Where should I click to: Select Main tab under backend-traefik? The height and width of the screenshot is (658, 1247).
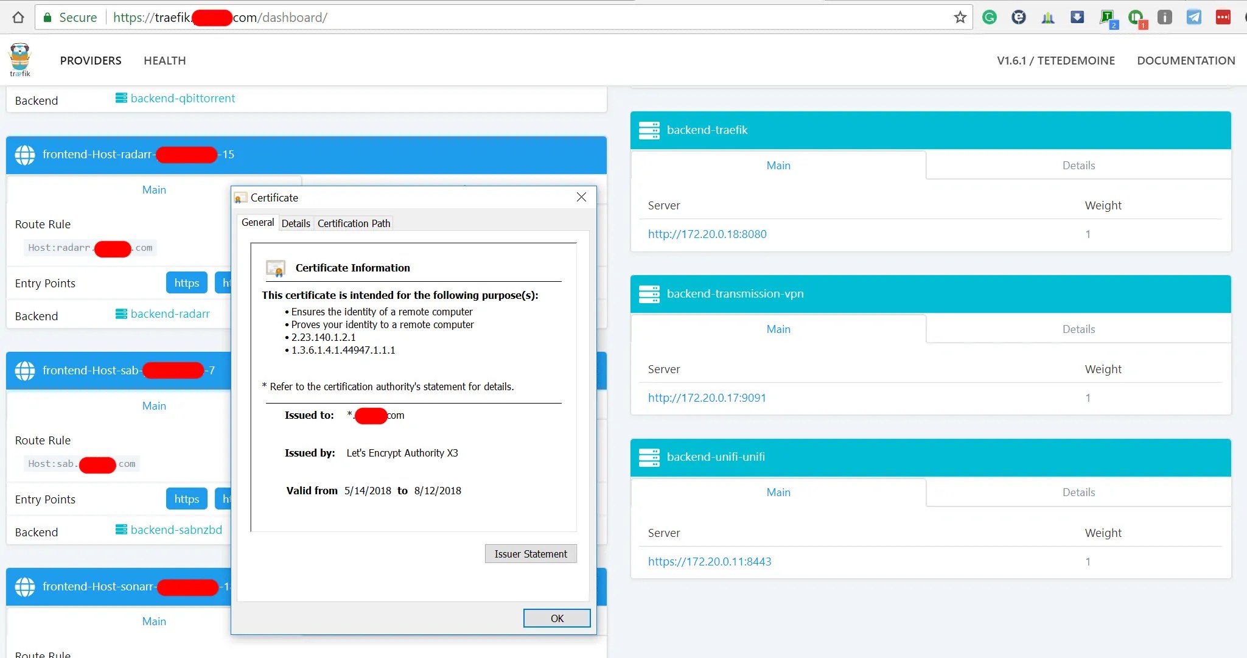point(778,166)
